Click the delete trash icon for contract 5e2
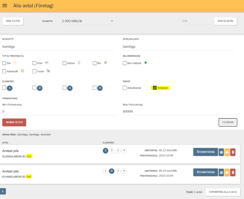 click(233, 172)
